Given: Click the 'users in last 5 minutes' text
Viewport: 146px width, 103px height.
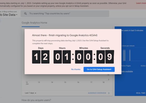Looking at the screenshot, I should pyautogui.click(x=134, y=31).
